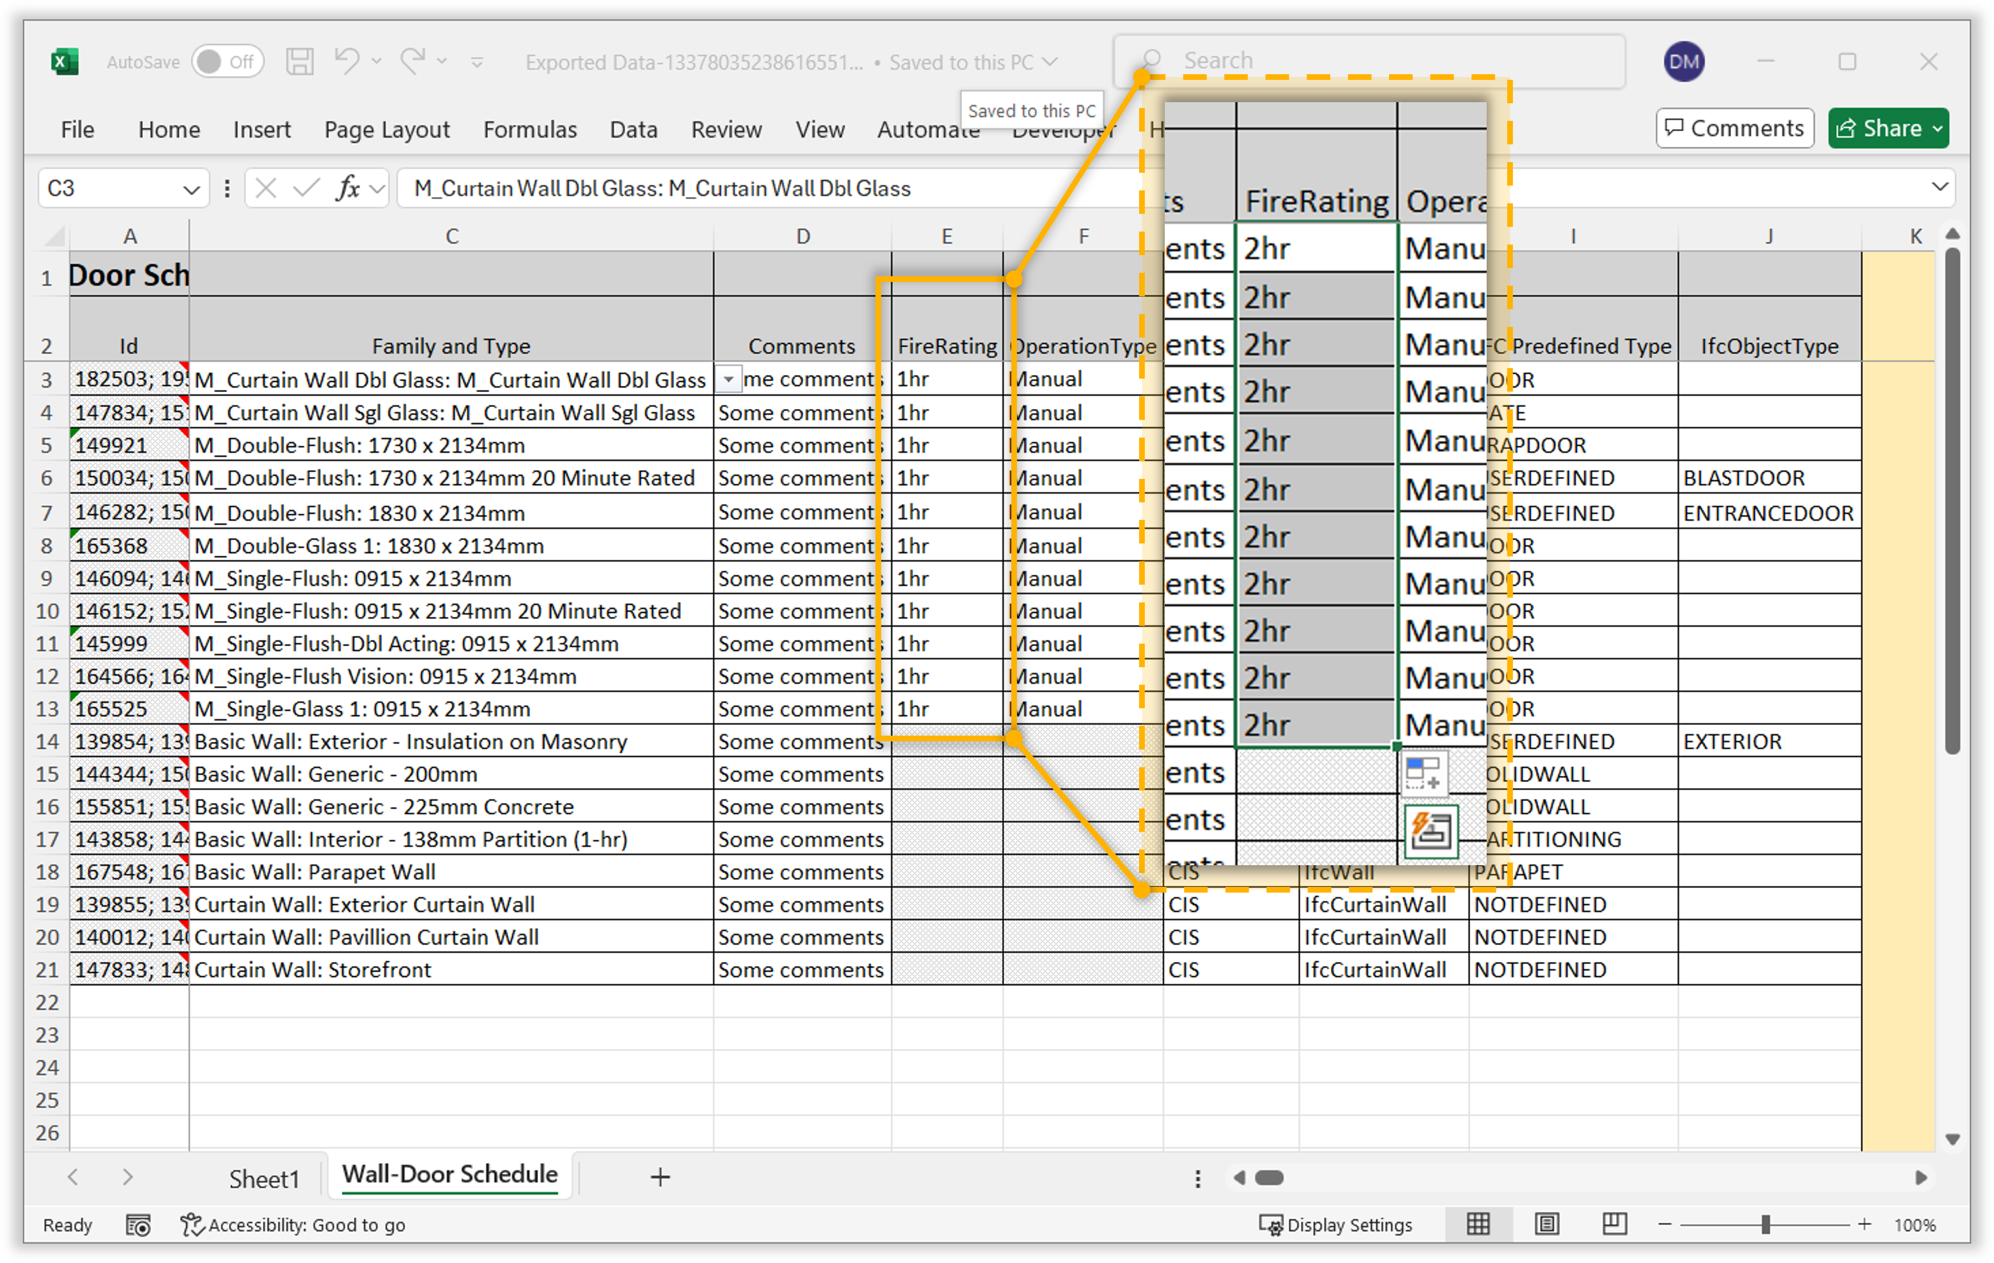This screenshot has height=1263, width=1994.
Task: Click the Insert Function fx icon
Action: (x=348, y=189)
